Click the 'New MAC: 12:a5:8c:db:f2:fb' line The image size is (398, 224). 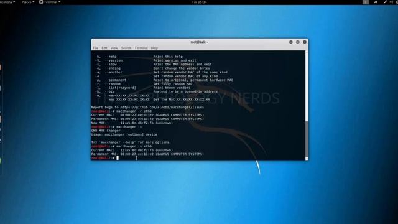pos(132,123)
